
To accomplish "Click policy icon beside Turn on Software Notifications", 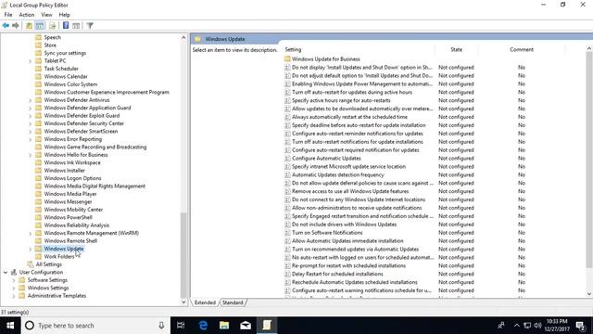I will (287, 233).
